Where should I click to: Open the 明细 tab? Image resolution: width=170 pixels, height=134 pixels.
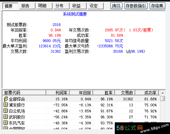tap(45, 6)
